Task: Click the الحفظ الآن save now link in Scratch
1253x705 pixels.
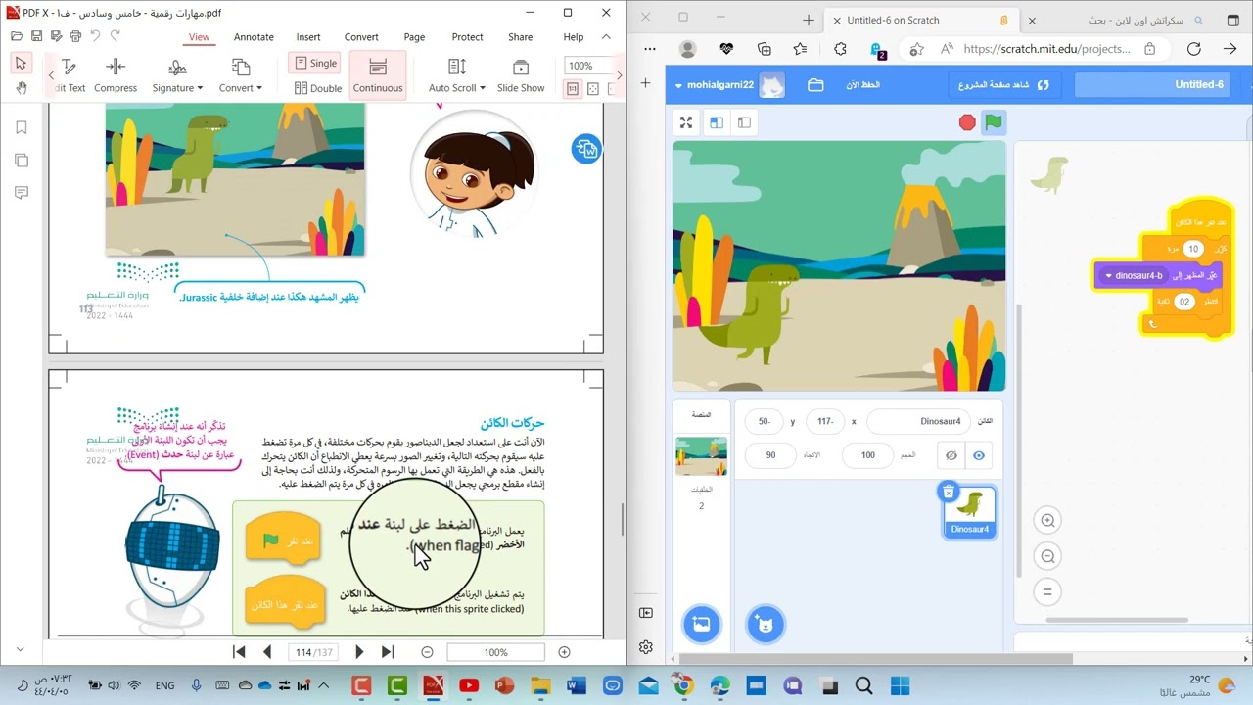Action: coord(863,85)
